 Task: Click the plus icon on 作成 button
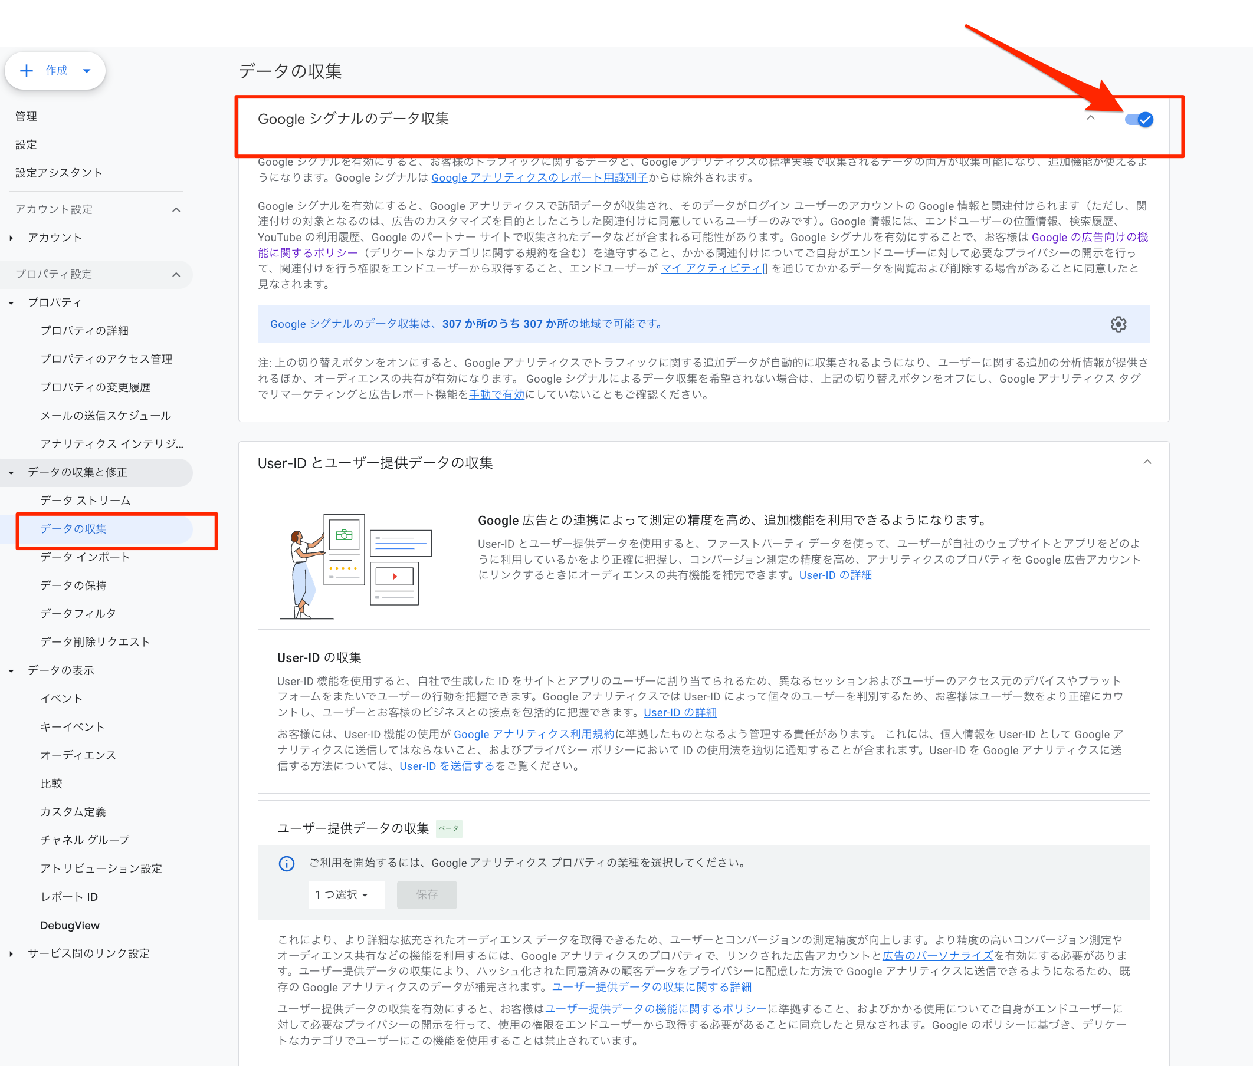click(x=27, y=71)
